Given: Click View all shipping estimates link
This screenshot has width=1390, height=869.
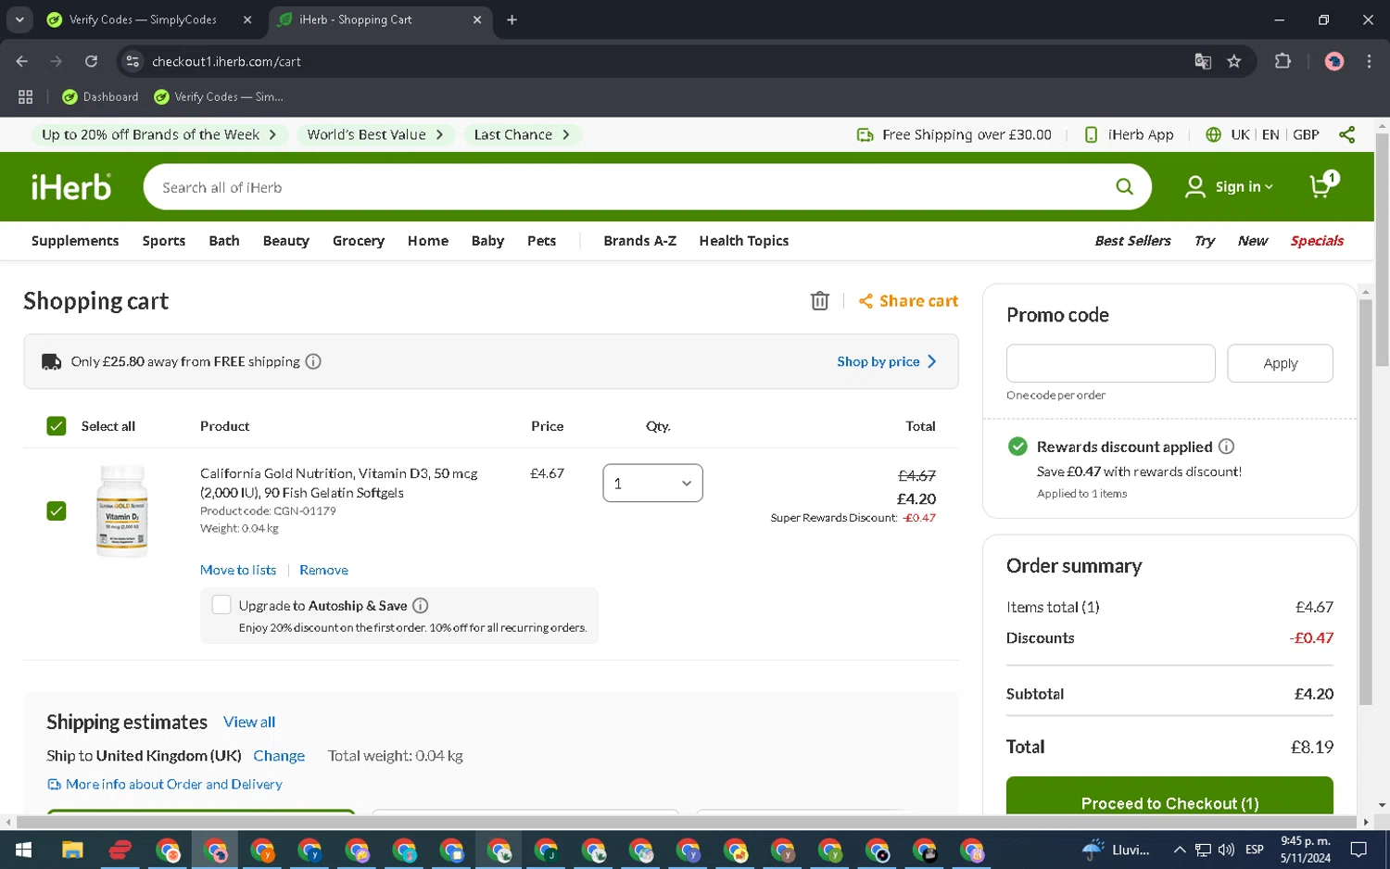Looking at the screenshot, I should (x=249, y=722).
